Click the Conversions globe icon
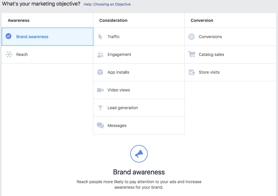 [191, 36]
